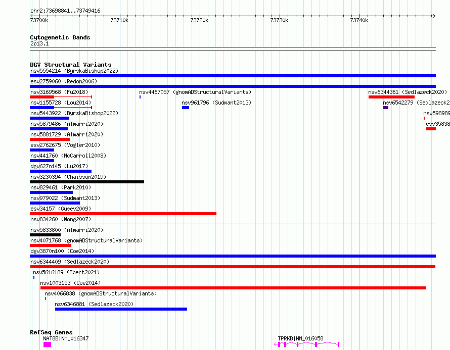Click the 73710k ruler tick label
450x350 pixels.
click(119, 20)
